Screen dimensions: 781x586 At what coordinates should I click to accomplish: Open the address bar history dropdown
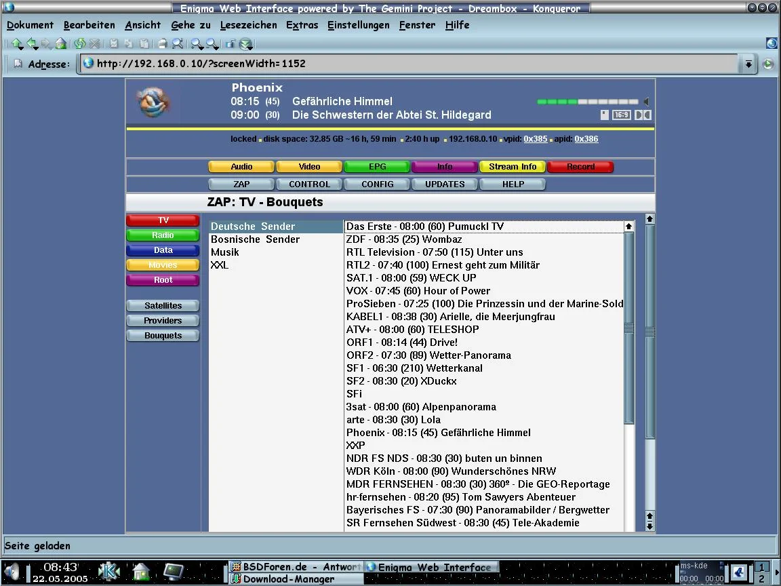click(x=748, y=64)
